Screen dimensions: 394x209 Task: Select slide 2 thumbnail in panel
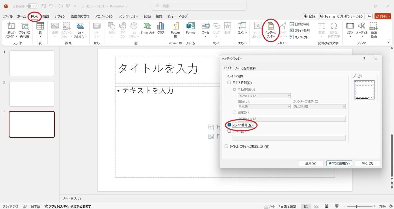[32, 94]
